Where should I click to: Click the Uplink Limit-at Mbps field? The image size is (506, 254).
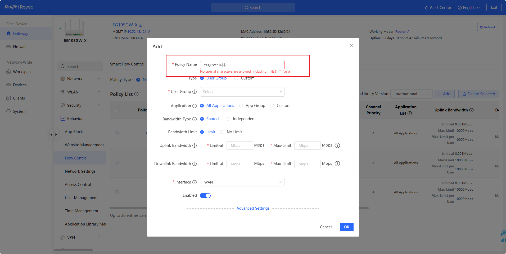tap(240, 145)
